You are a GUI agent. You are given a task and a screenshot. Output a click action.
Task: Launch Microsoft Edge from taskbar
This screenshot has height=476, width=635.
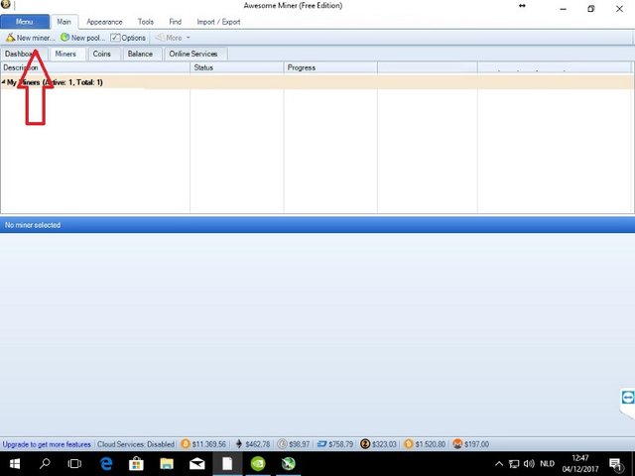pos(106,464)
